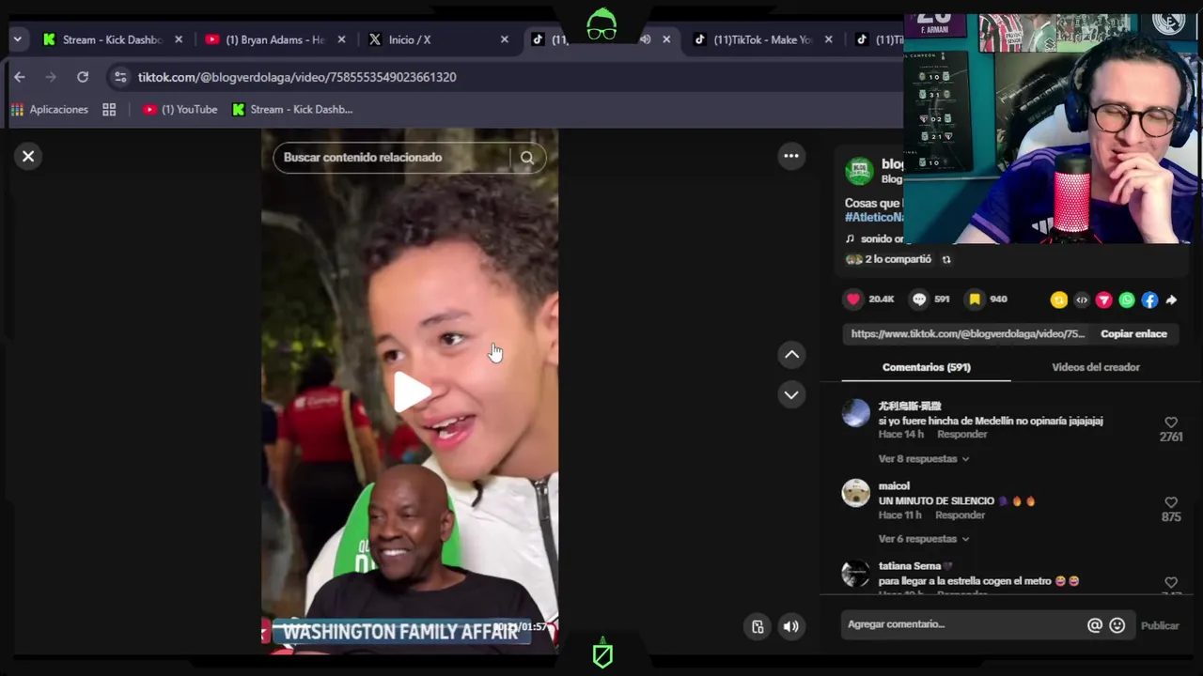Image resolution: width=1203 pixels, height=676 pixels.
Task: Toggle the picture-in-picture floating player button
Action: (758, 627)
